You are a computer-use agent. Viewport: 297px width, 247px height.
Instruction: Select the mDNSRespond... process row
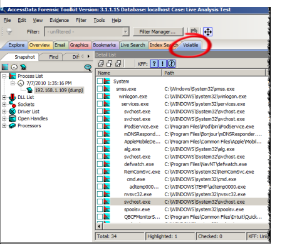click(182, 134)
